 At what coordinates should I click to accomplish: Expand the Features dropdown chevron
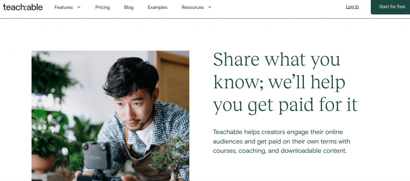pyautogui.click(x=79, y=7)
